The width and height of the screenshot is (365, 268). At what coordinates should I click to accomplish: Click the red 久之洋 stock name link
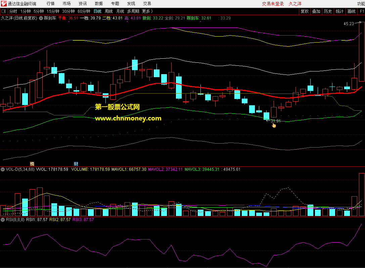point(295,4)
